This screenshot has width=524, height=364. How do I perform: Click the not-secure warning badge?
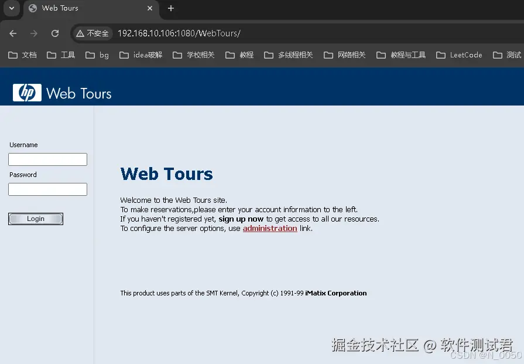coord(93,33)
